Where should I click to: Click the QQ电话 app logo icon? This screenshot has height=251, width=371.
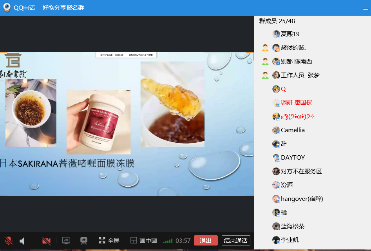pyautogui.click(x=7, y=8)
